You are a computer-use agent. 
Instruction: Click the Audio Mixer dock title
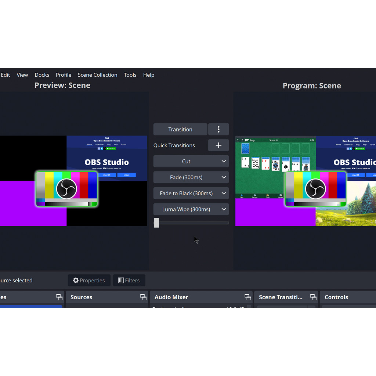(x=171, y=297)
